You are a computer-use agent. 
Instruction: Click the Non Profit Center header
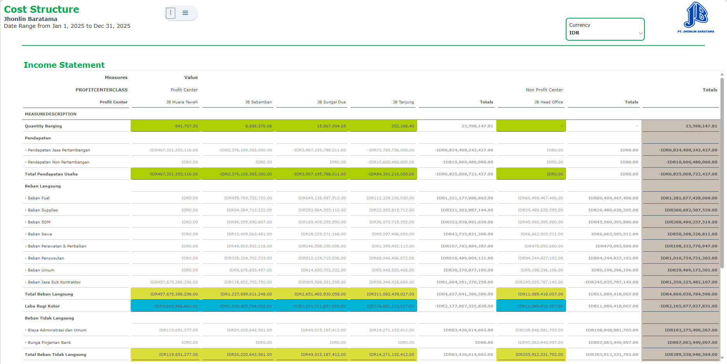(x=544, y=90)
